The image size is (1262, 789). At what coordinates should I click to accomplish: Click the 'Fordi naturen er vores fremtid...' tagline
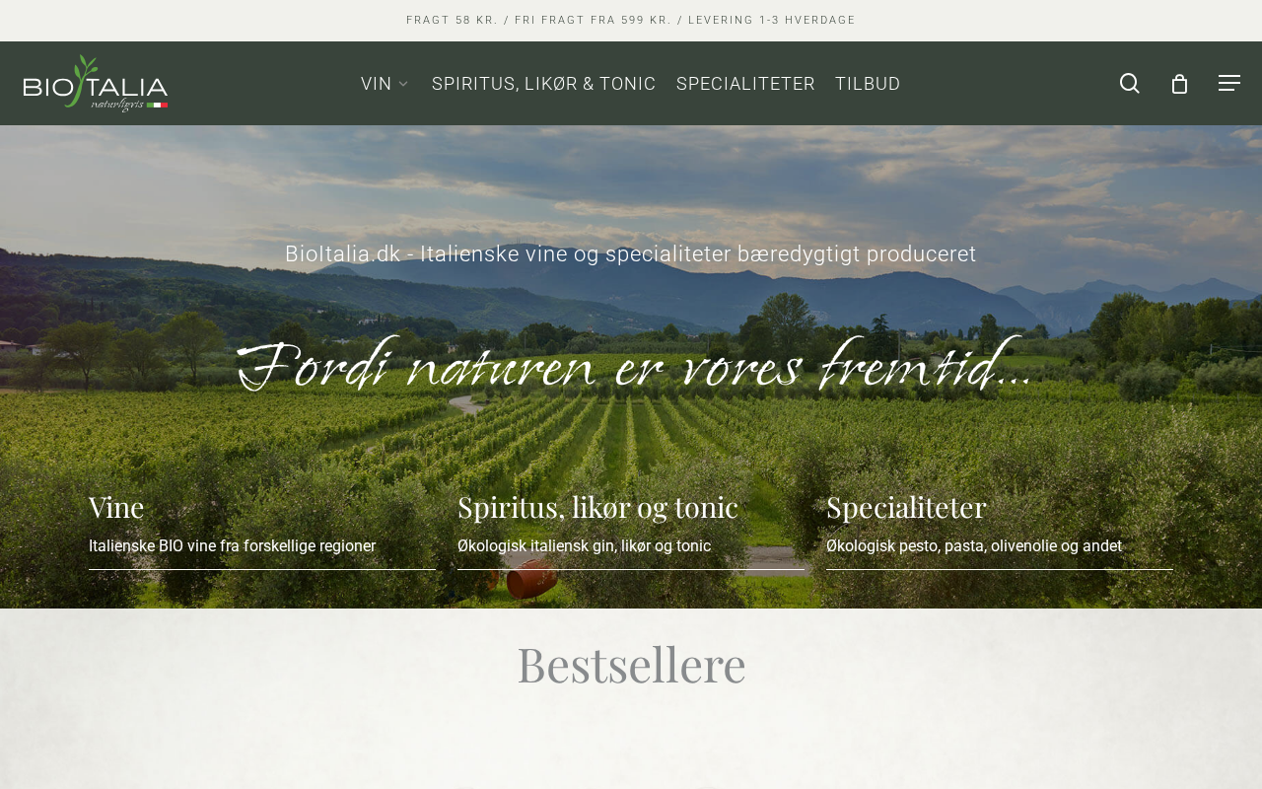(634, 367)
